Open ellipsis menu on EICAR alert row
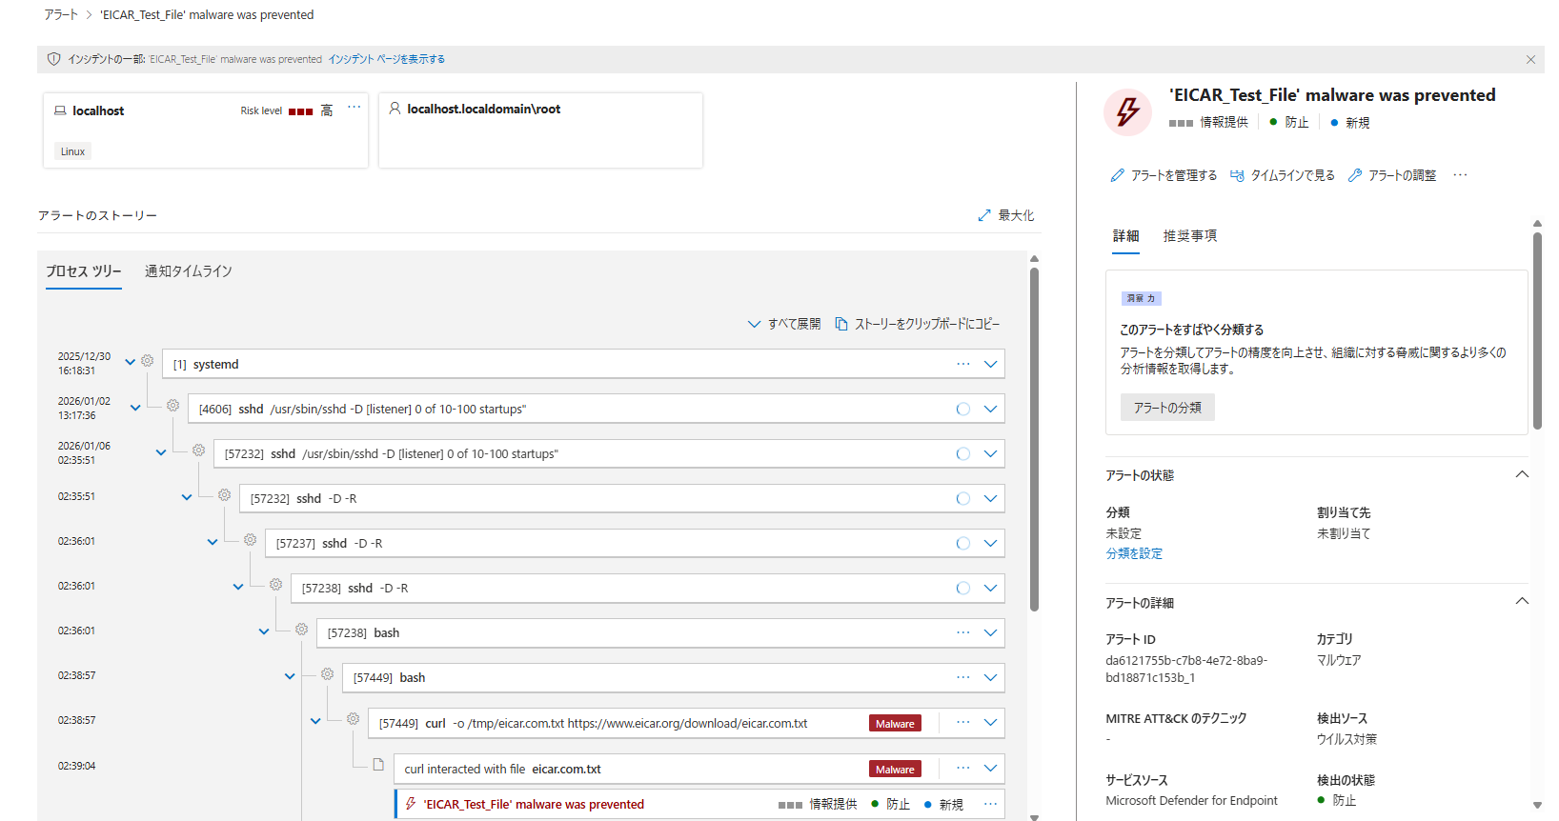1559x821 pixels. [x=990, y=804]
